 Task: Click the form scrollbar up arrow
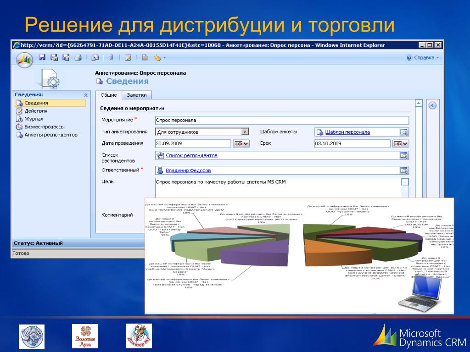click(419, 103)
